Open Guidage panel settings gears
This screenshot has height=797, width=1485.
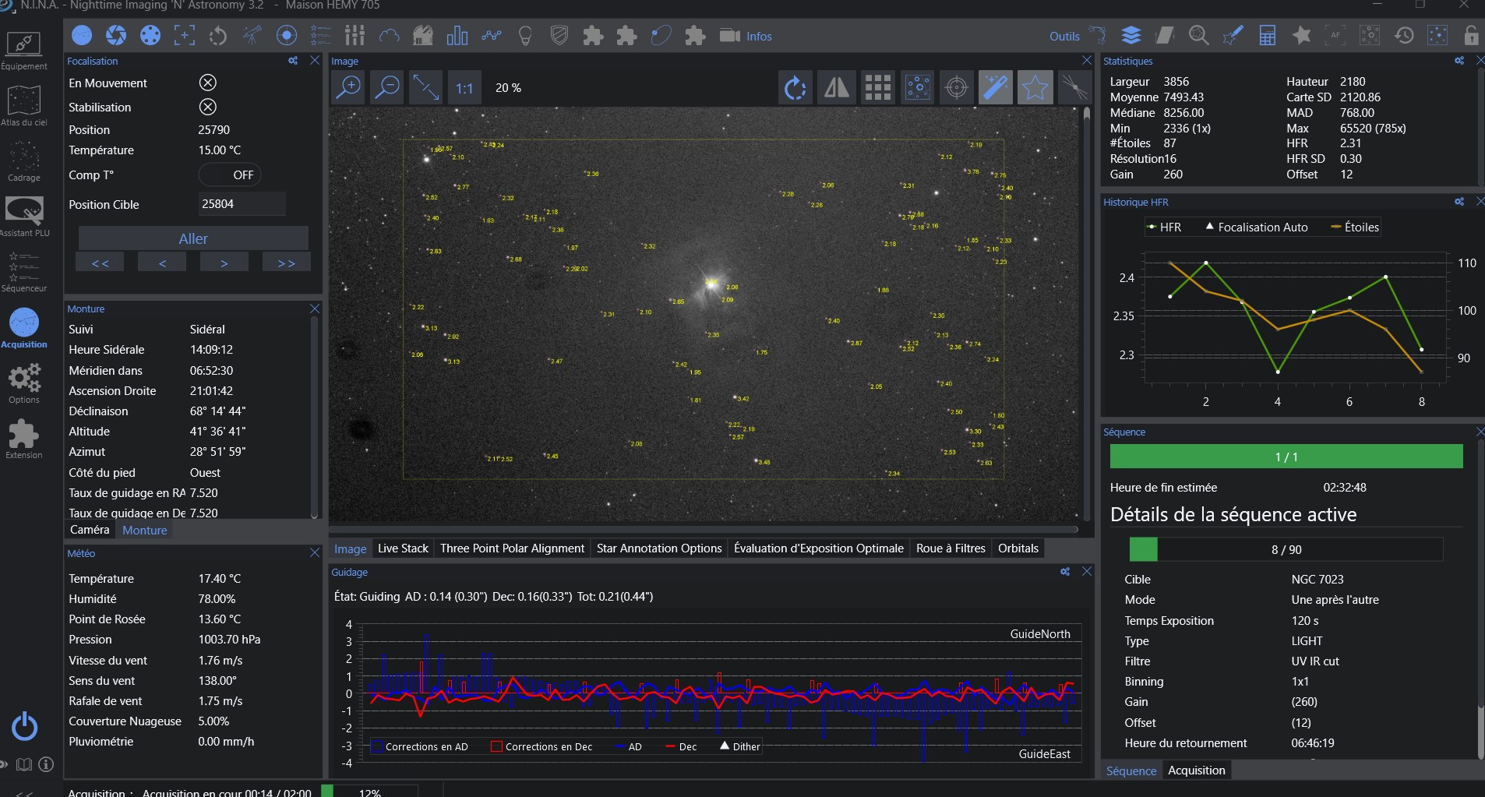(x=1065, y=572)
